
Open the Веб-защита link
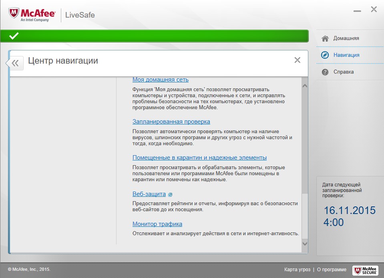pyautogui.click(x=149, y=194)
